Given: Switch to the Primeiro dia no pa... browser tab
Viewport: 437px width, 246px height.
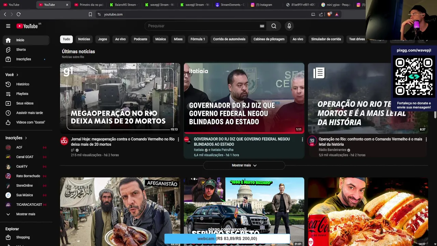Looking at the screenshot, I should 89,5.
